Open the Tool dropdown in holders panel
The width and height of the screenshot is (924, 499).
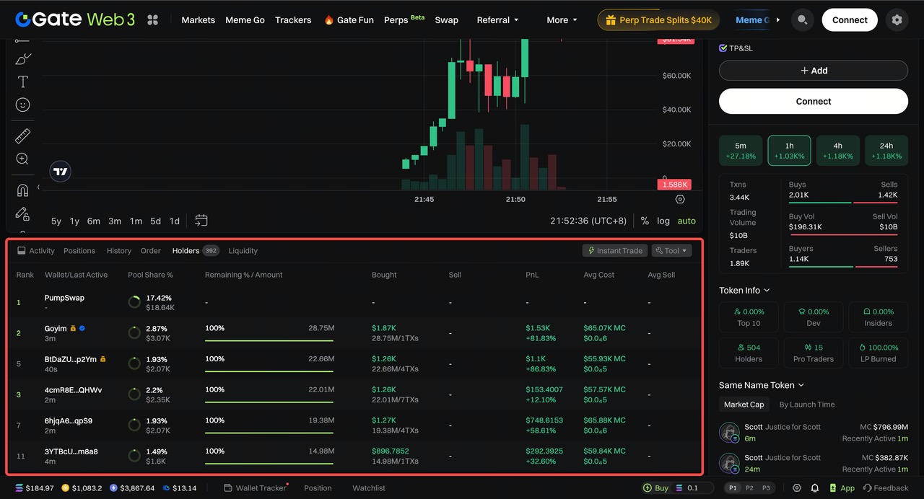(x=671, y=251)
